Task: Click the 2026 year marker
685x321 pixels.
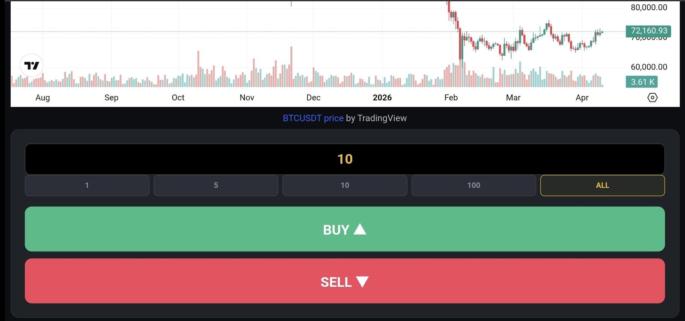Action: pos(382,98)
